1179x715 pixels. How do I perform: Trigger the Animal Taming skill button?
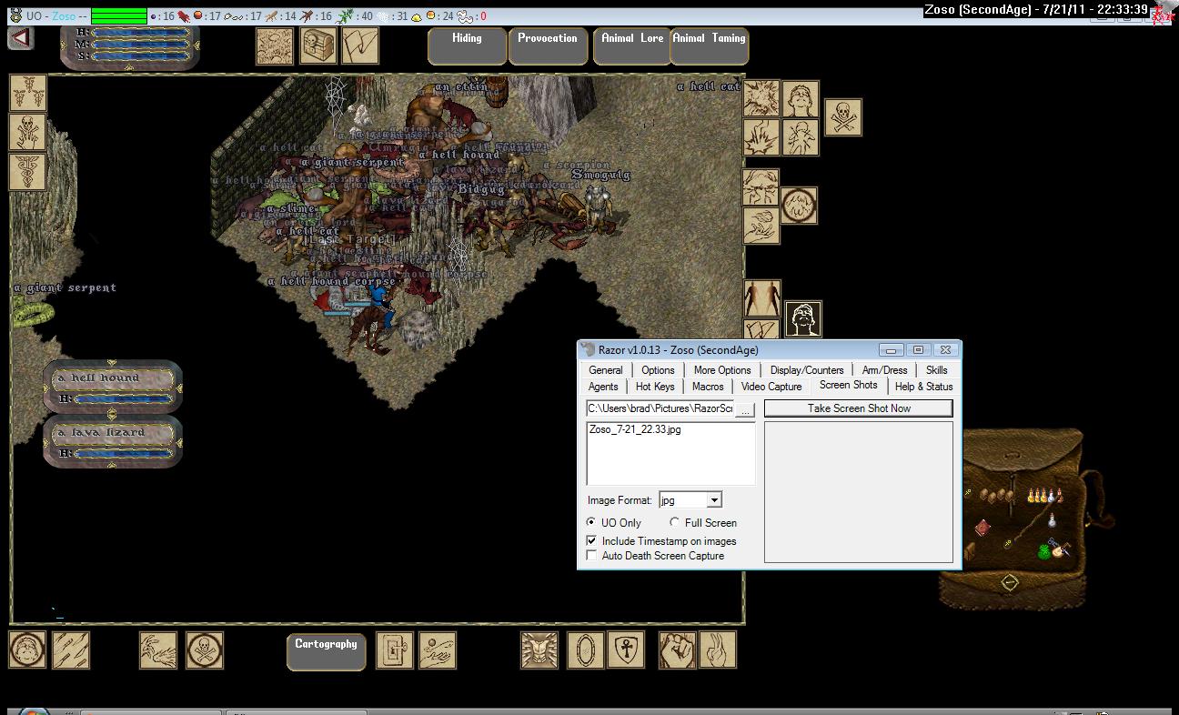(x=710, y=45)
